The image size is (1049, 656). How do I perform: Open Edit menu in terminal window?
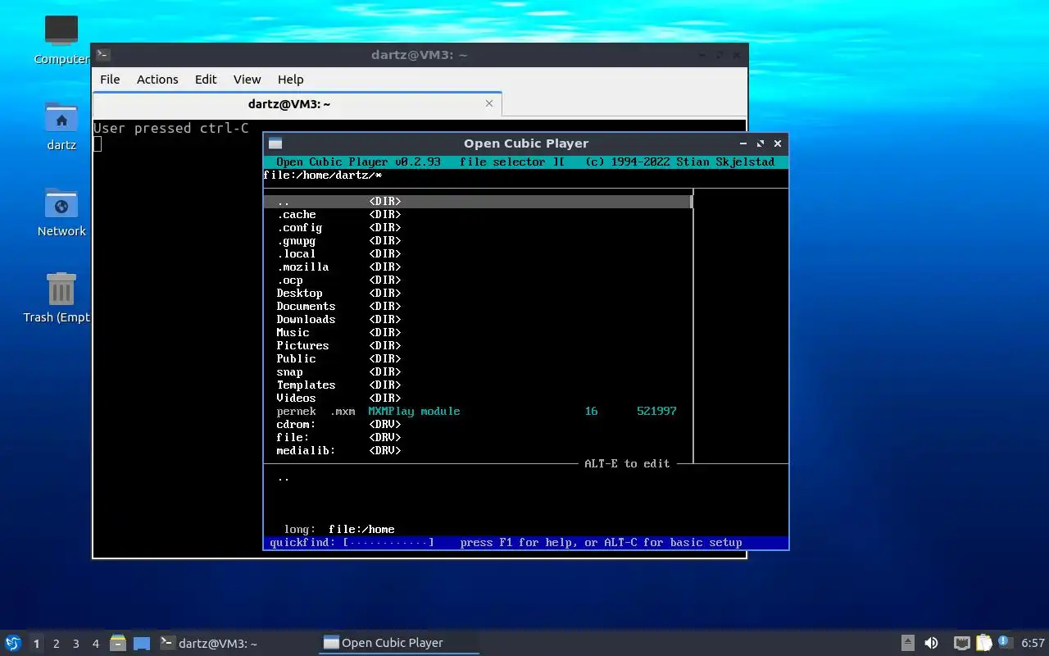(x=206, y=80)
